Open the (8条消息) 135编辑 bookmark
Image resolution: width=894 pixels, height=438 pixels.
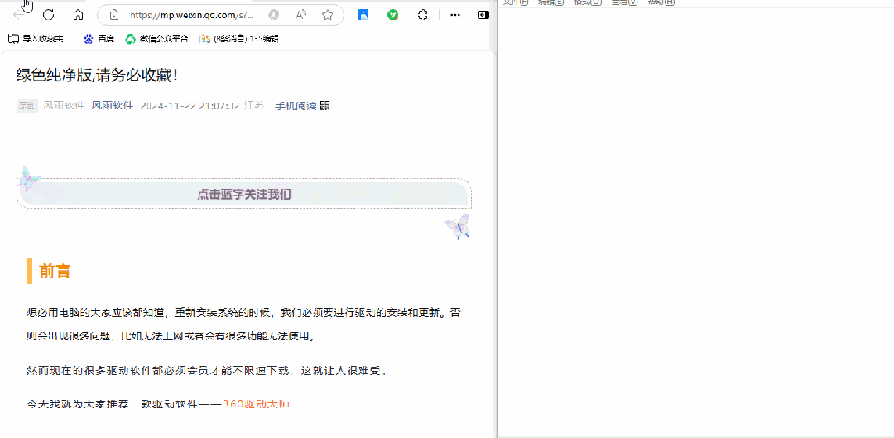tap(243, 39)
